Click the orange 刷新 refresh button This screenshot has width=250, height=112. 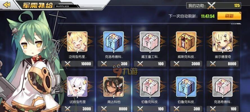tap(229, 16)
